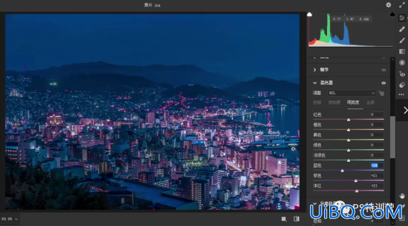This screenshot has width=408, height=226.
Task: Activate the targeted adjustment tool beside HSL
Action: coord(381,93)
